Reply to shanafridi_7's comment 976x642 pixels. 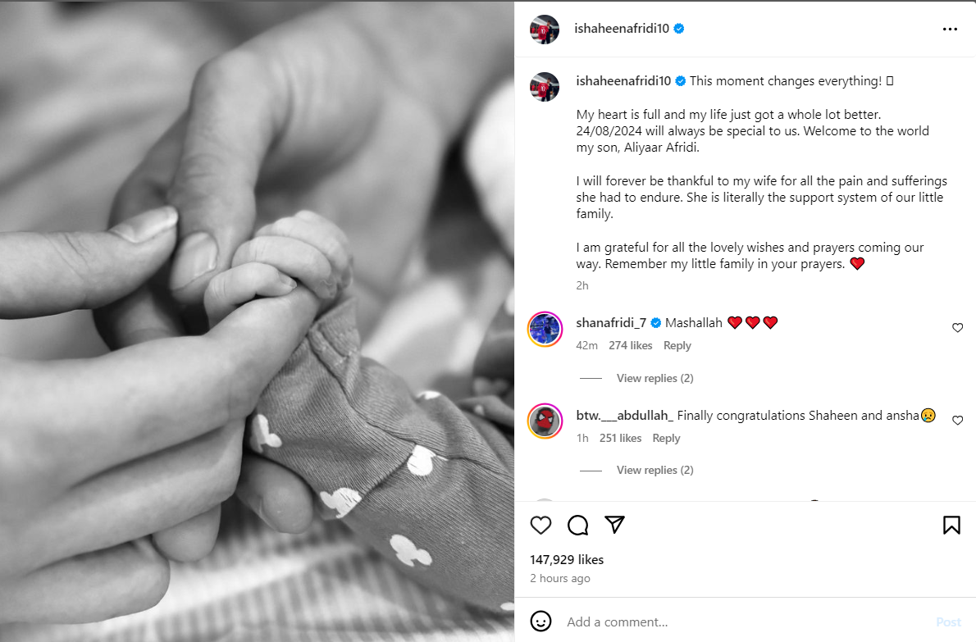(677, 345)
